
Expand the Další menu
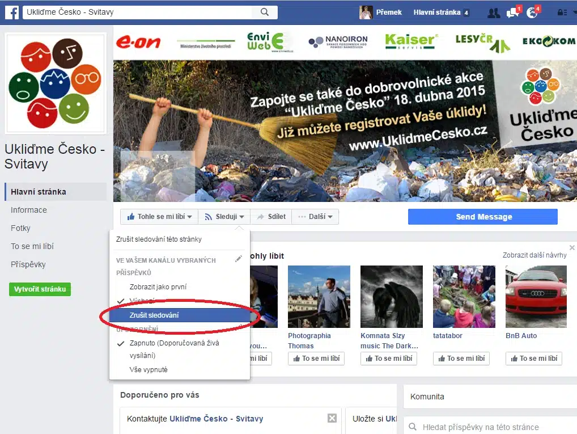coord(315,217)
